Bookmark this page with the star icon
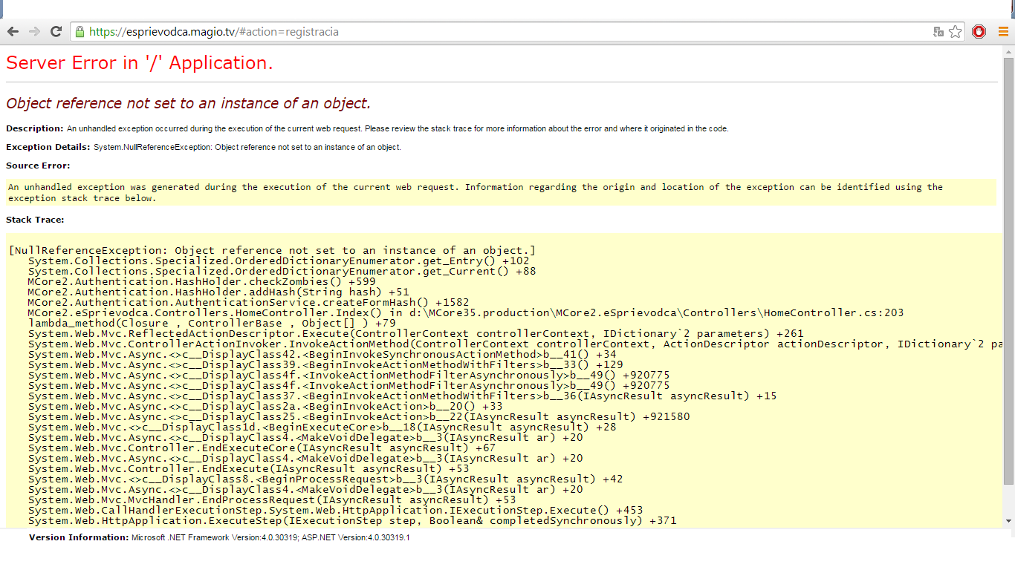Image resolution: width=1015 pixels, height=570 pixels. (x=956, y=32)
